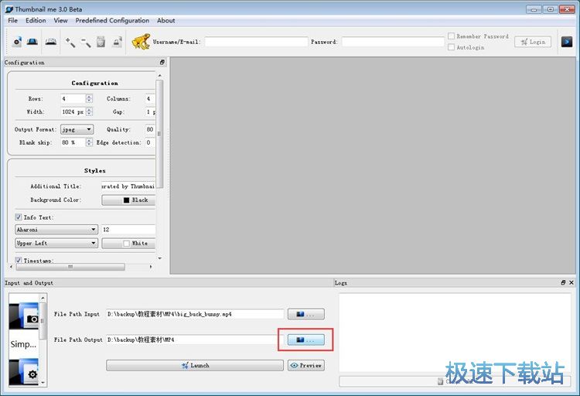Click in the Password field

point(393,42)
